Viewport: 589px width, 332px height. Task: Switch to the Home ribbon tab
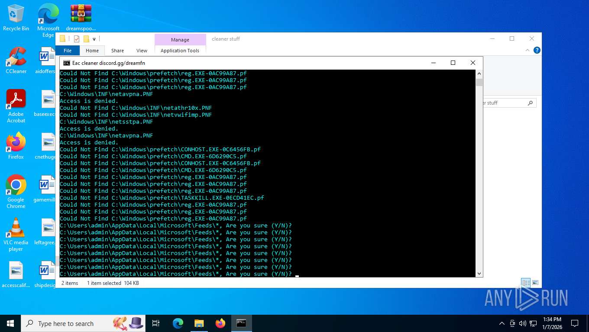92,51
